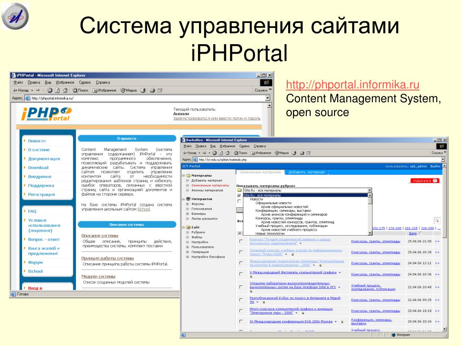Click Print icon in iPHPortal window toolbar
This screenshot has height=346, width=461.
coord(152,90)
